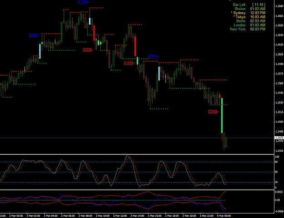Click the '3 Mar 00:00' time label
This screenshot has height=218, width=284.
tap(16, 216)
